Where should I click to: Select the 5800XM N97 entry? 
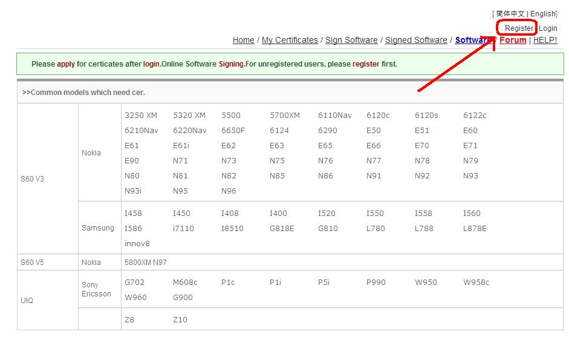(145, 263)
